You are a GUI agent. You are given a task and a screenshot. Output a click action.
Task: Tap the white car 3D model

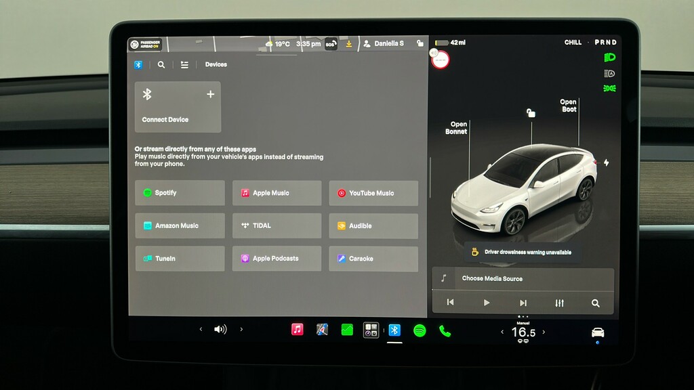523,190
